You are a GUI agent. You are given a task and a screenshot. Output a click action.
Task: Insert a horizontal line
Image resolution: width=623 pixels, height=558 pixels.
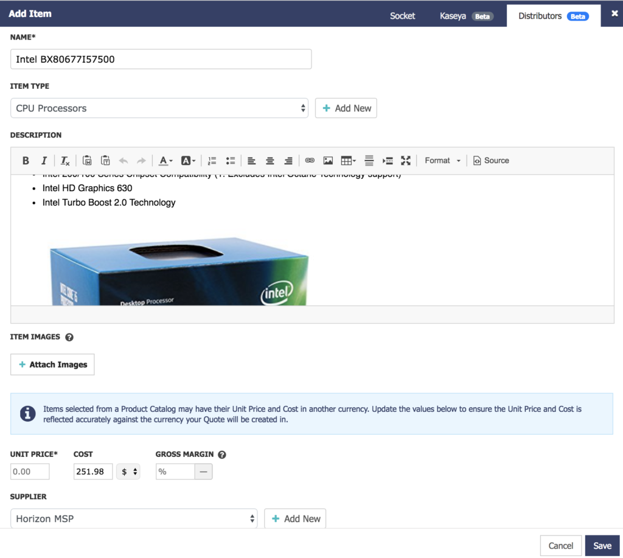coord(369,161)
